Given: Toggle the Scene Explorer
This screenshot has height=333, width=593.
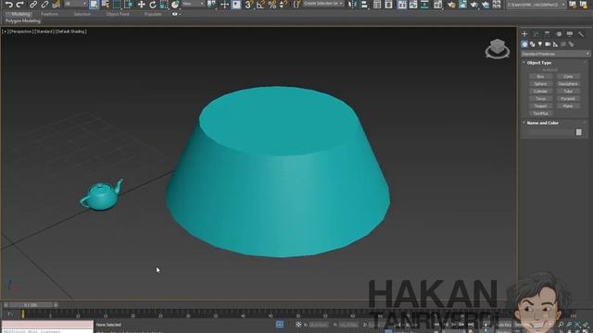Looking at the screenshot, I should pos(377,4).
